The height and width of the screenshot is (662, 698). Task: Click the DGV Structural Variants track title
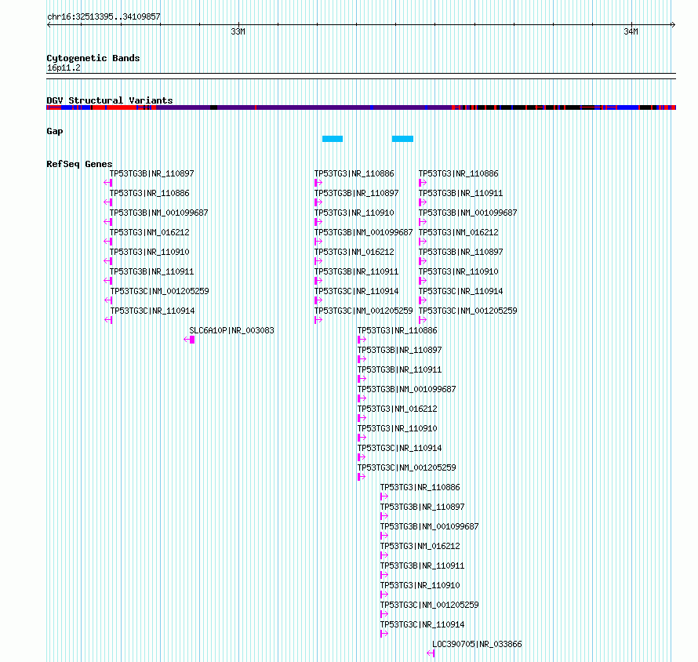(110, 100)
